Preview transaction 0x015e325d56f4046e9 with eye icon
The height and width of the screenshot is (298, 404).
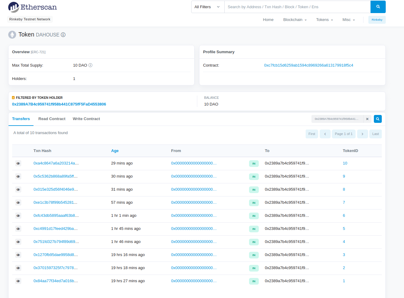click(x=18, y=189)
